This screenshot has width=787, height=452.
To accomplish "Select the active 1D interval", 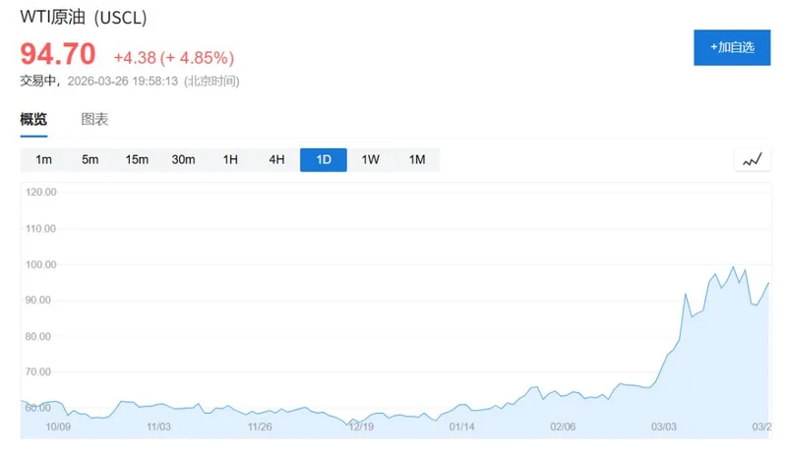I will point(324,159).
